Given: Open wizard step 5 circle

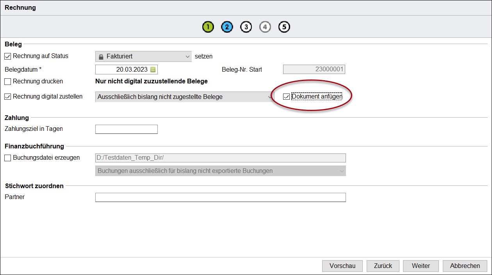Looking at the screenshot, I should [284, 27].
